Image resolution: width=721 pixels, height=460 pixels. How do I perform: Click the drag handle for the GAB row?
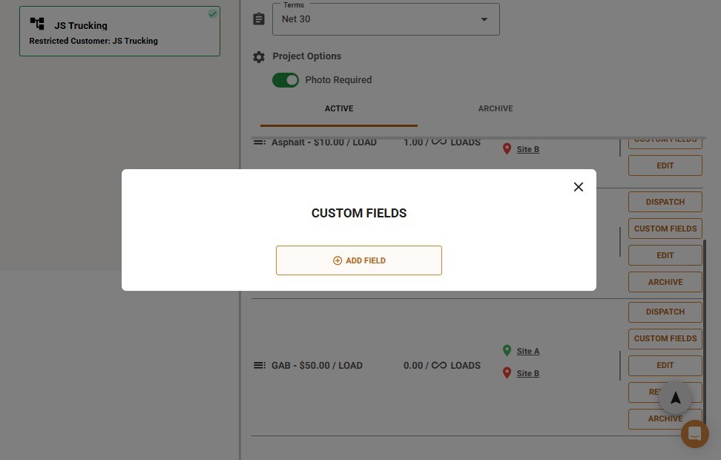260,365
